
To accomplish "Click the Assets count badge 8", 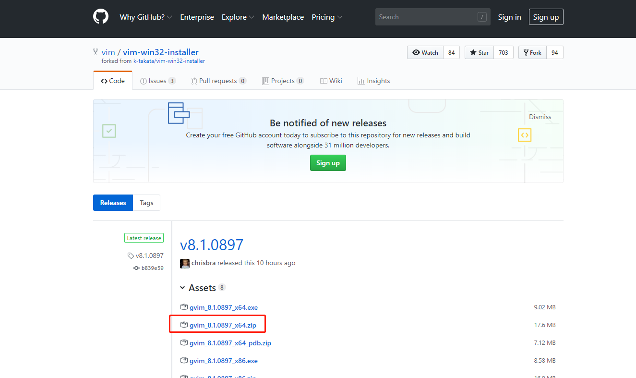I will tap(222, 288).
